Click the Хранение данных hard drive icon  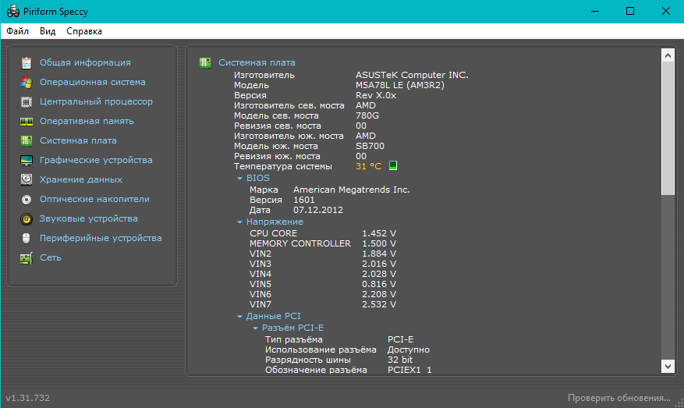click(x=27, y=179)
